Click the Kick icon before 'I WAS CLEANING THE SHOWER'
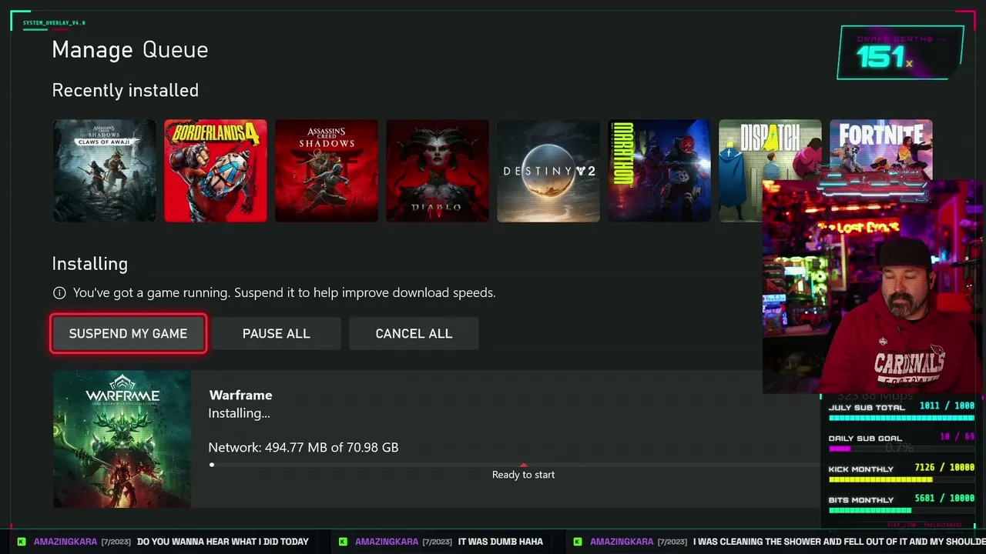This screenshot has height=554, width=986. (x=578, y=542)
